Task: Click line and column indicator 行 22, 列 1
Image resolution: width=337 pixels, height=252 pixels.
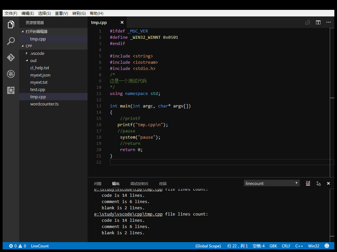Action: (238, 246)
